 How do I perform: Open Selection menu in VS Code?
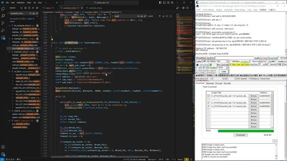click(21, 3)
